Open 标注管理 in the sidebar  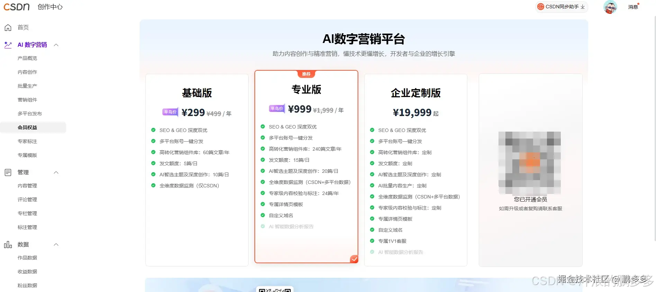tap(27, 227)
